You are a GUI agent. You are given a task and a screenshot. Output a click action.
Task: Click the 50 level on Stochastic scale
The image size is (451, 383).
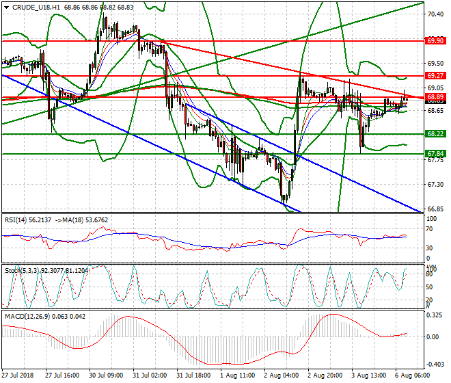click(429, 287)
